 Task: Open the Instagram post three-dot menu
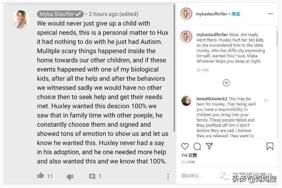coord(270,13)
